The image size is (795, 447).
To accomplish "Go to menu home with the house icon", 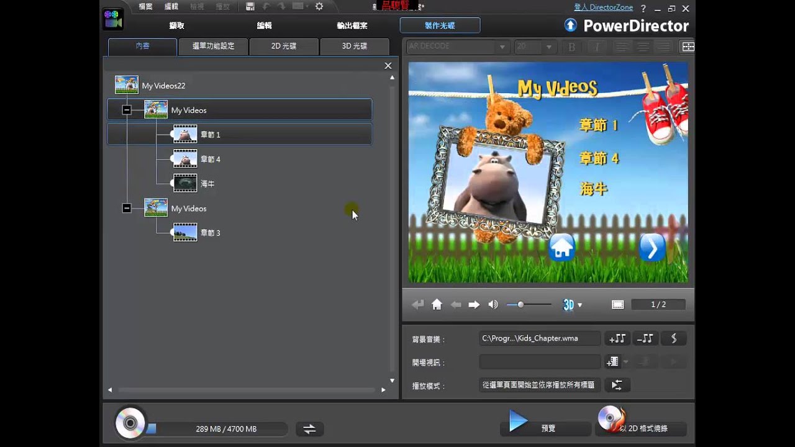I will 437,304.
